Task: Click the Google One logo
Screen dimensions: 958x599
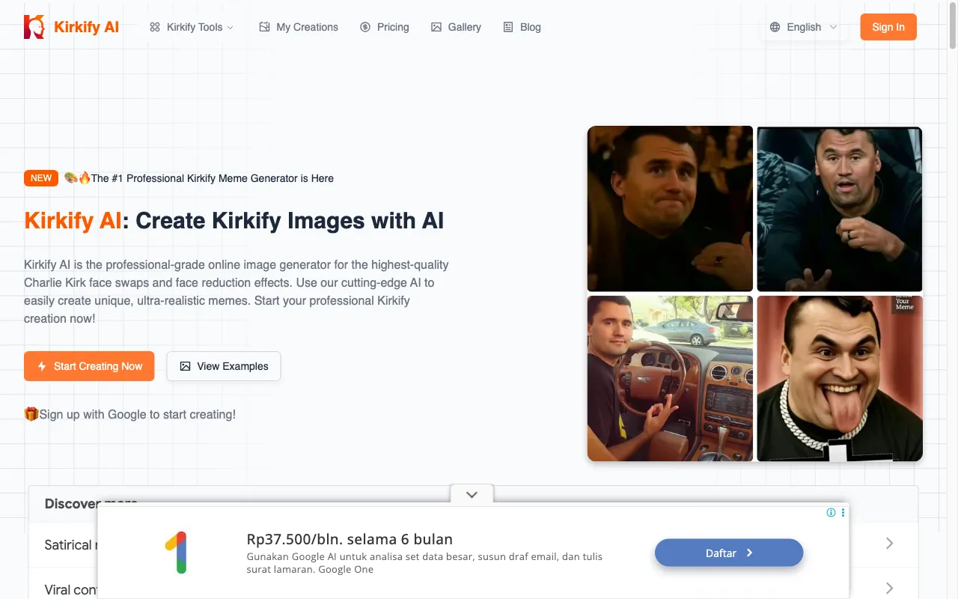Action: [x=175, y=553]
